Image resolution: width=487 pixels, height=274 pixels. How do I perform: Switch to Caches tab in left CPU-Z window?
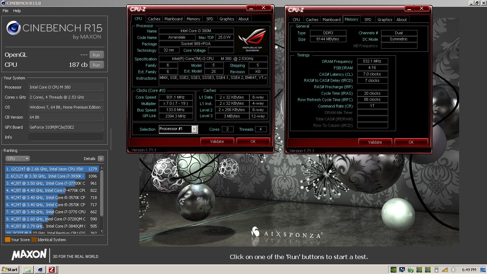pyautogui.click(x=154, y=19)
